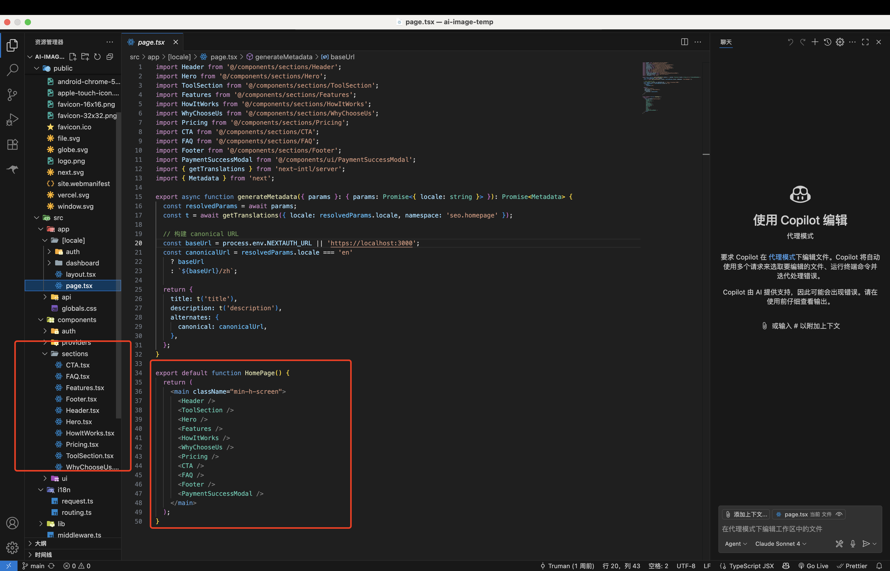Open Pricing.tsx in the explorer
The height and width of the screenshot is (571, 890).
[82, 444]
